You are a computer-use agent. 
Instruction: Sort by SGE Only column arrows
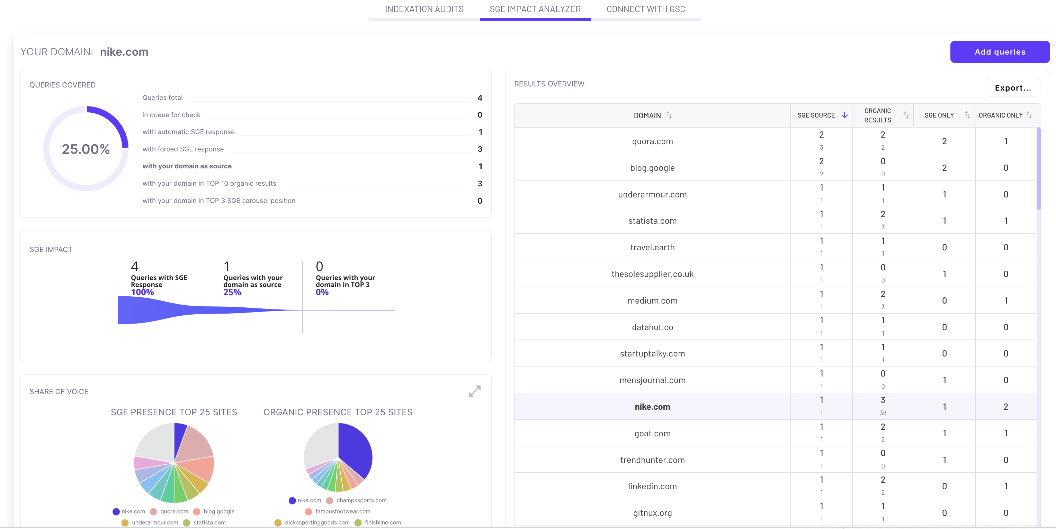[967, 115]
